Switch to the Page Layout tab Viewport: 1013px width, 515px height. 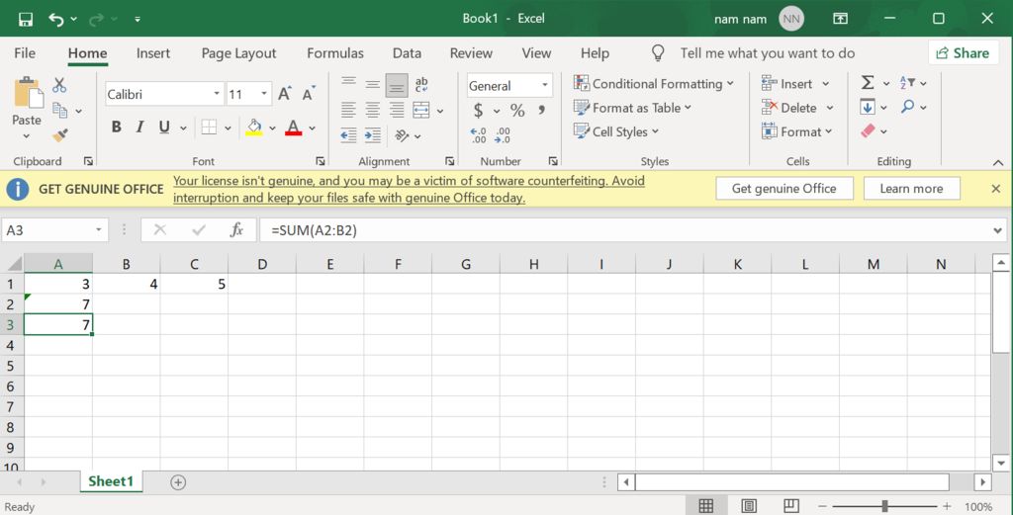(x=238, y=53)
